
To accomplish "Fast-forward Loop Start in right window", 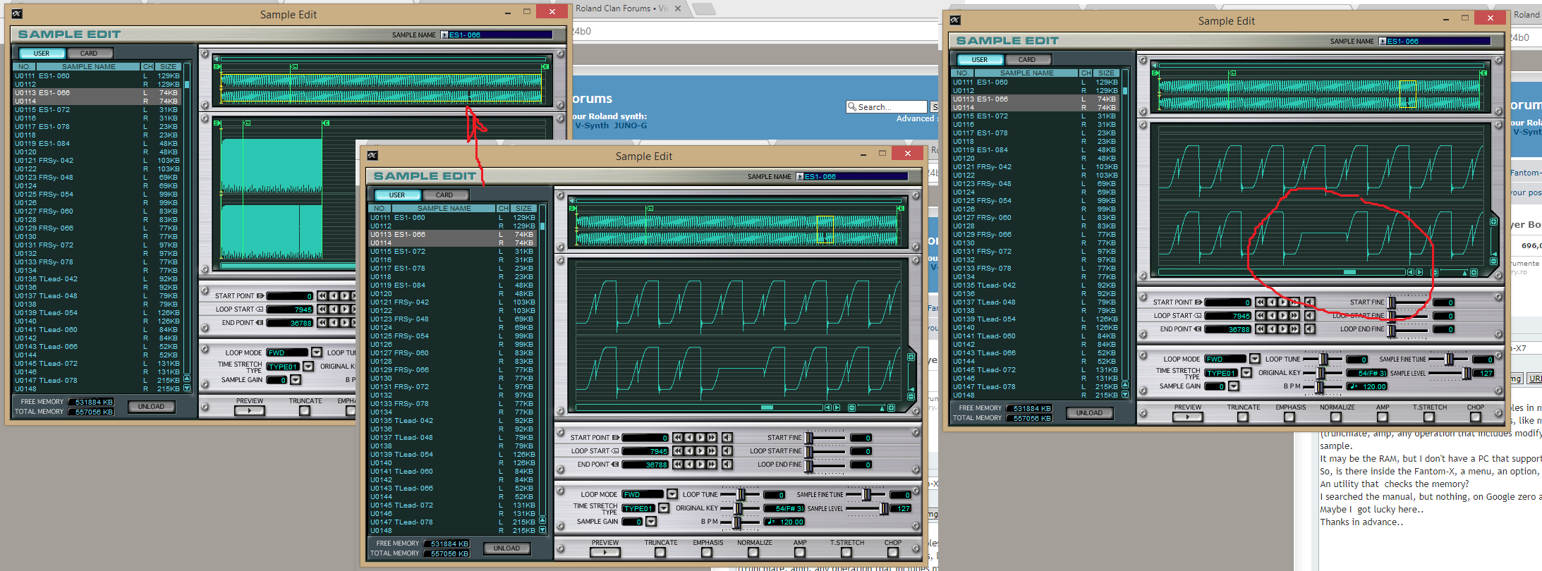I will tap(1294, 316).
